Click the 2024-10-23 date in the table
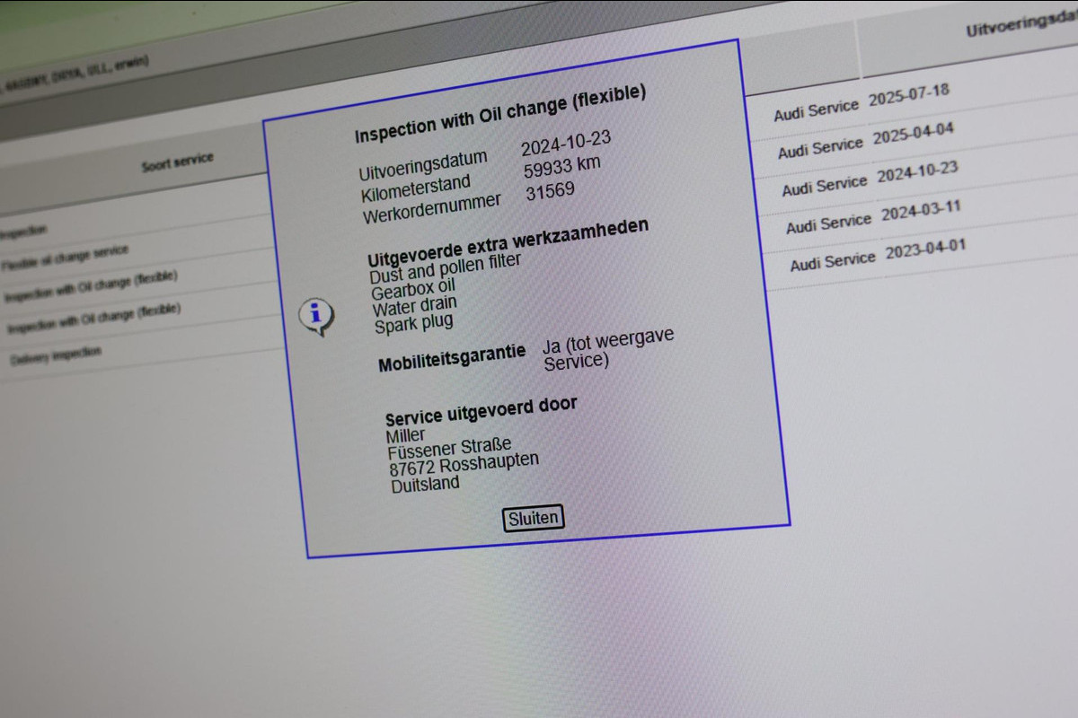Image resolution: width=1078 pixels, height=718 pixels. [x=916, y=172]
